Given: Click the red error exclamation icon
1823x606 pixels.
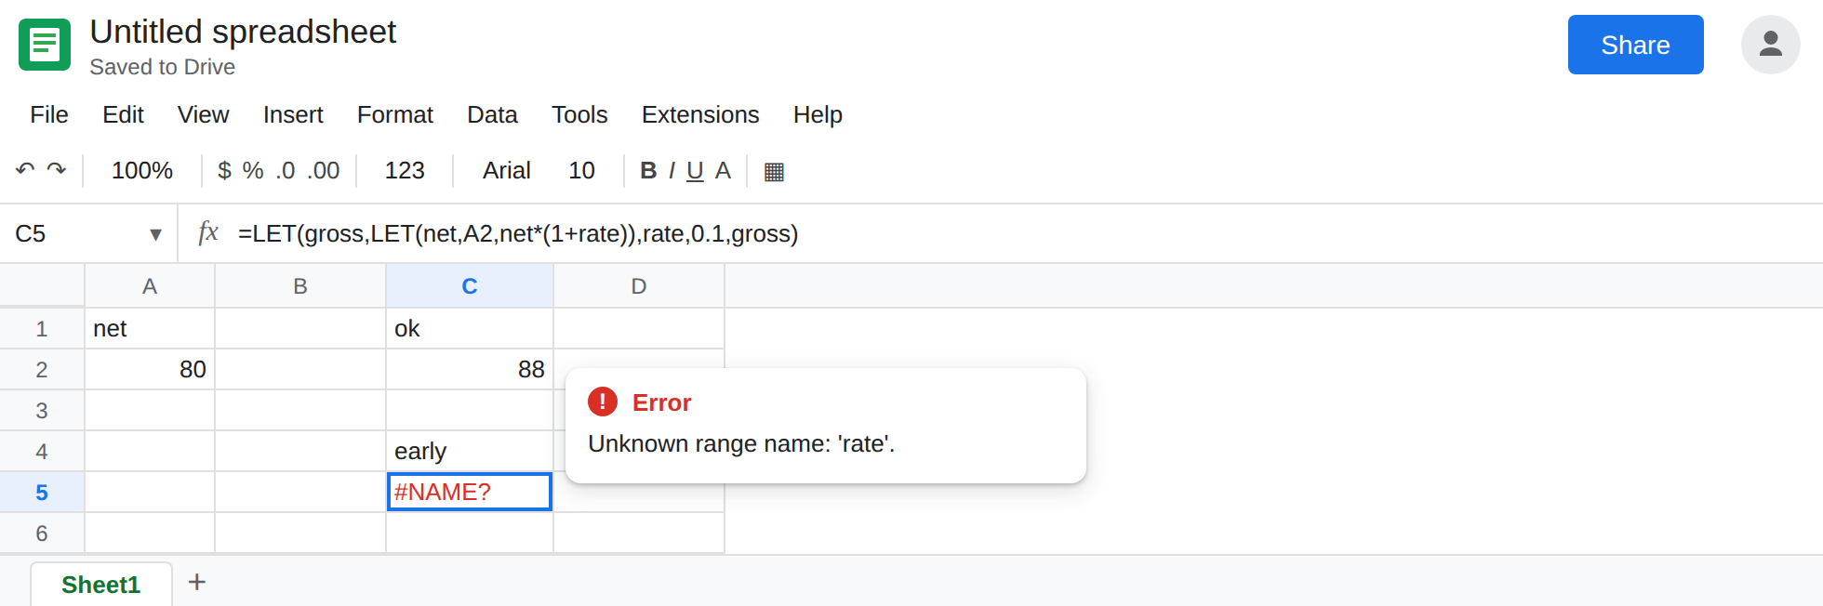Looking at the screenshot, I should point(603,402).
